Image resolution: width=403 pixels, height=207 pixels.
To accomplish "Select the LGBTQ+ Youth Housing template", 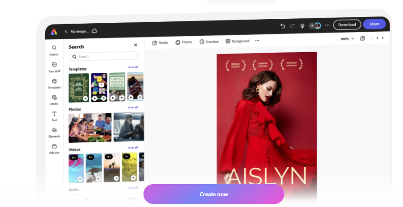I will (117, 87).
